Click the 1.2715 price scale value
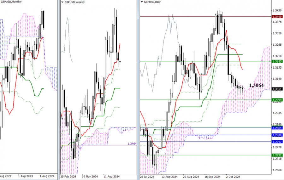 pyautogui.click(x=277, y=159)
